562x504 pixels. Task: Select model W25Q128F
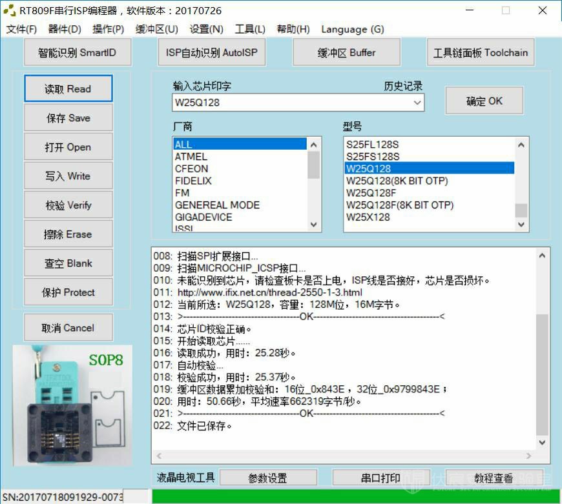(x=430, y=193)
